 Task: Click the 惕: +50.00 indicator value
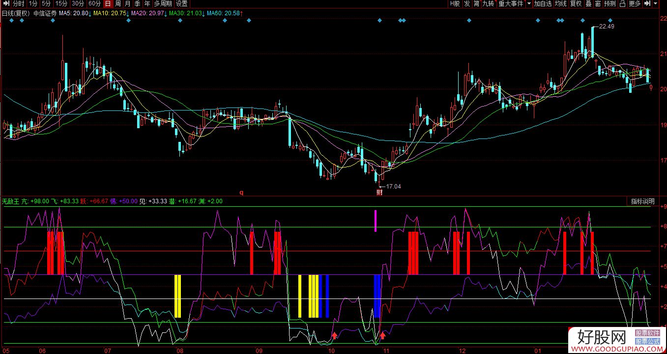pyautogui.click(x=124, y=201)
